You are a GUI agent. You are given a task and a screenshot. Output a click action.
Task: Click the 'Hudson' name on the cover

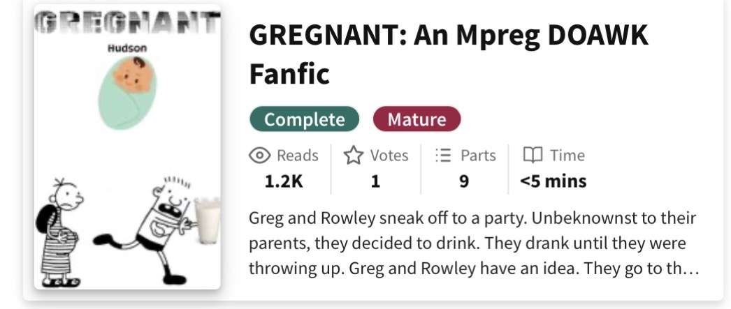tap(126, 49)
